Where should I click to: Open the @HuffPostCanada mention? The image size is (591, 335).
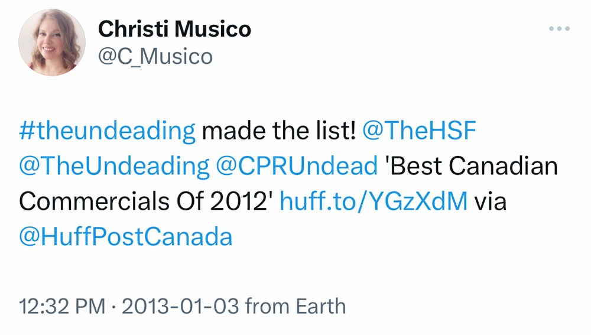coord(126,237)
